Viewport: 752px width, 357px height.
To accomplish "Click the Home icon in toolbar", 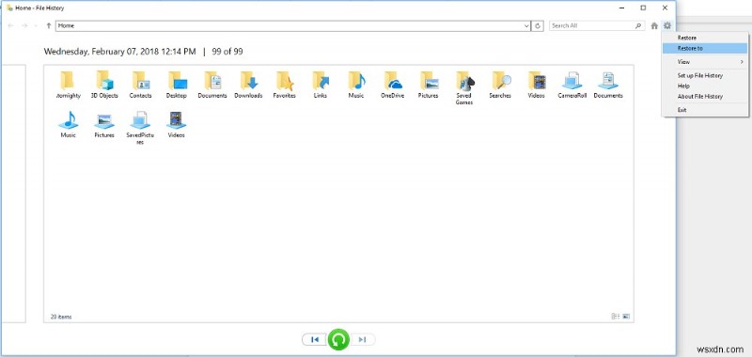I will (654, 26).
